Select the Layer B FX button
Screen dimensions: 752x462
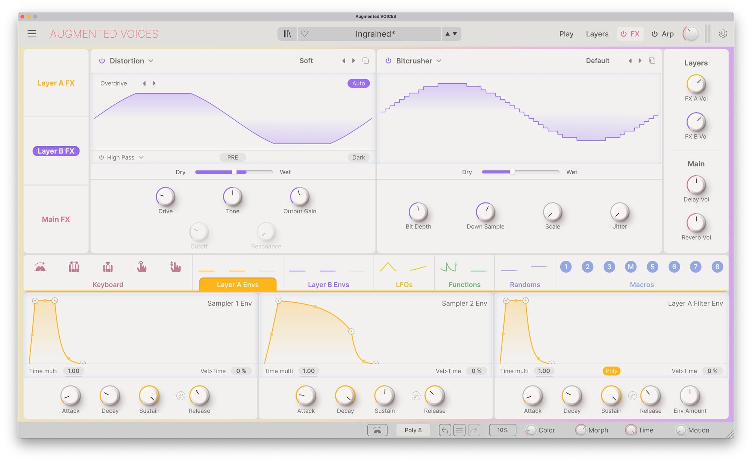point(56,151)
